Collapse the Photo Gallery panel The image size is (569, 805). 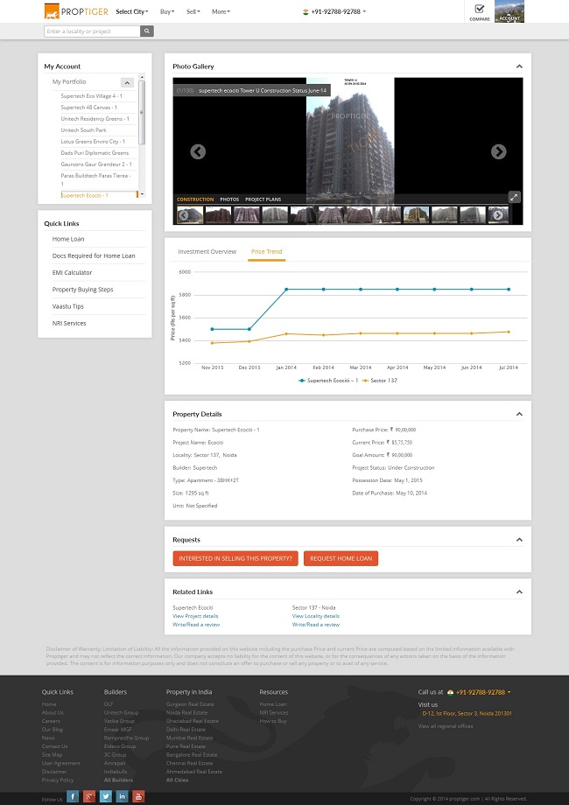tap(519, 66)
